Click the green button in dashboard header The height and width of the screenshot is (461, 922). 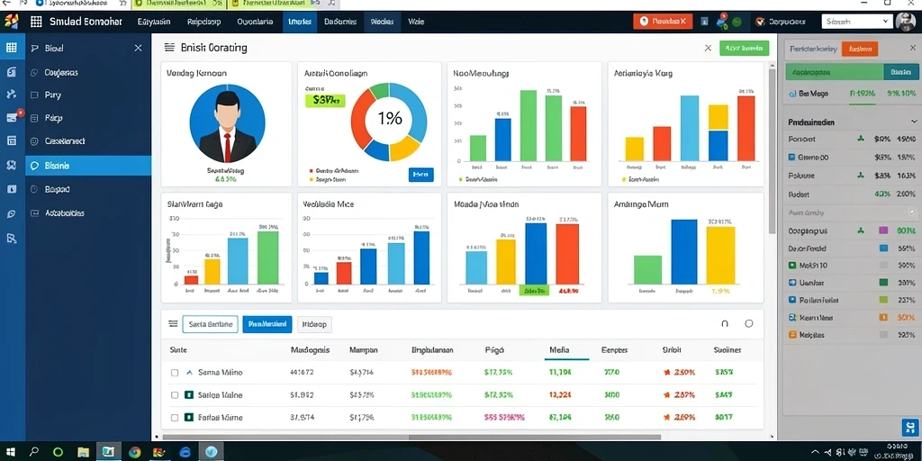(x=744, y=49)
